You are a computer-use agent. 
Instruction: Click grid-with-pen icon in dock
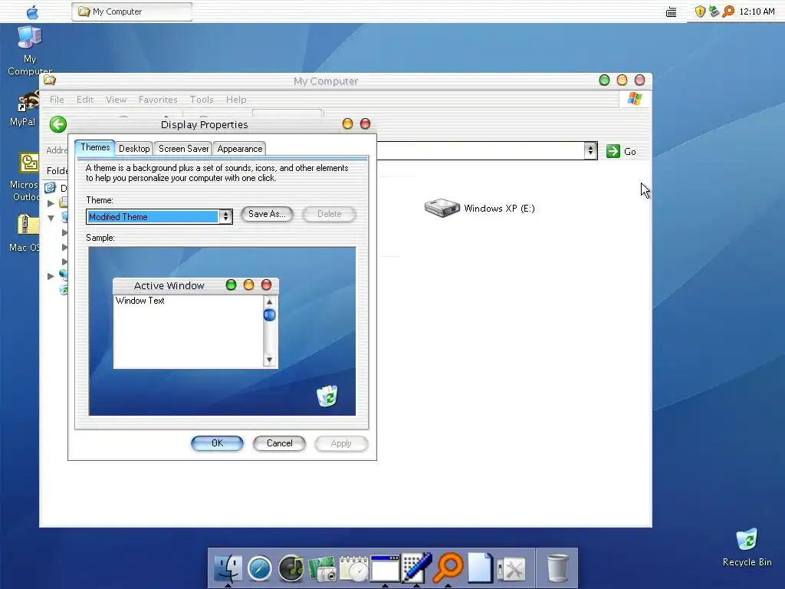pos(417,568)
